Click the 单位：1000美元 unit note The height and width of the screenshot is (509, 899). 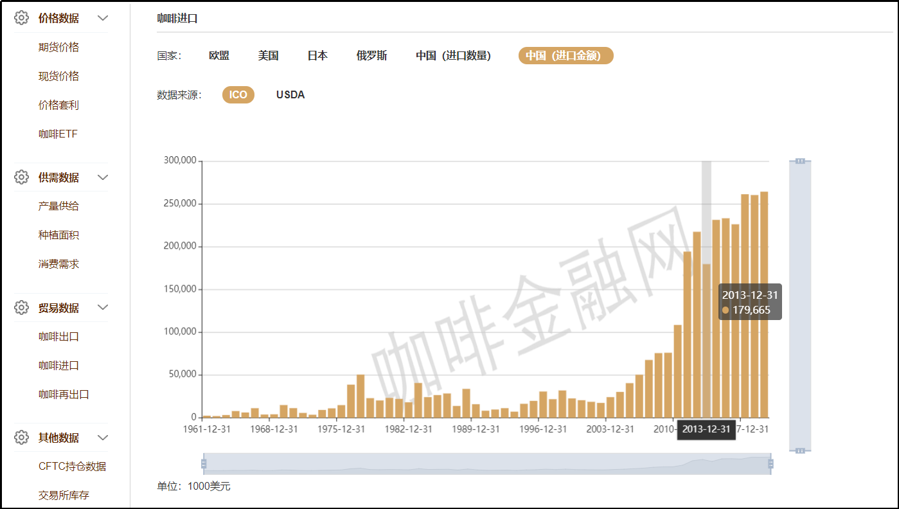pos(193,486)
